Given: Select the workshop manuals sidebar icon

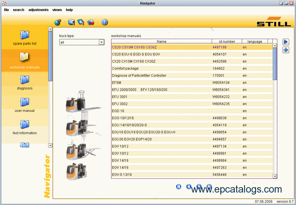Looking at the screenshot, I should click(x=24, y=57).
